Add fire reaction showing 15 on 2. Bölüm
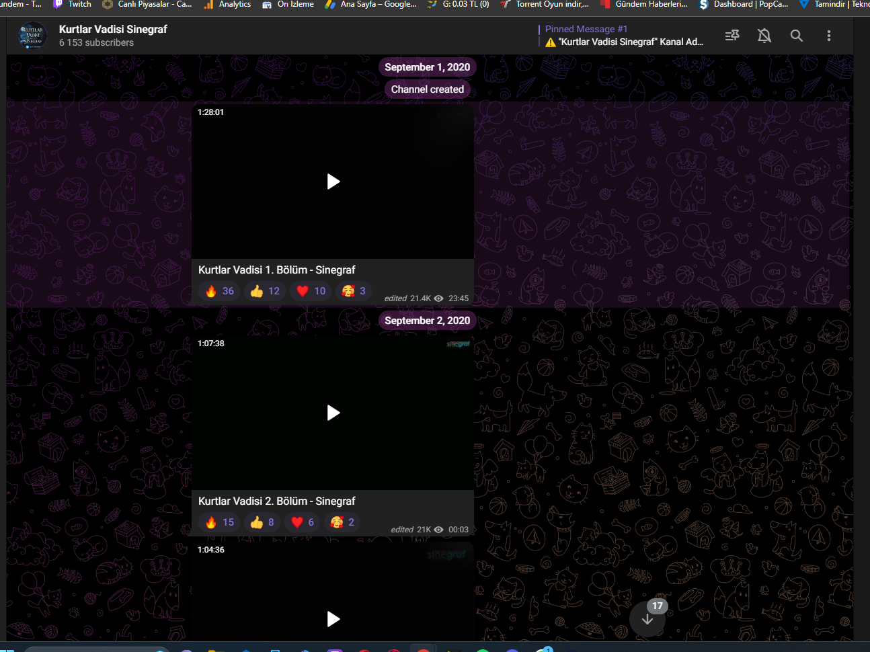Screen dimensions: 870x652 [x=220, y=522]
